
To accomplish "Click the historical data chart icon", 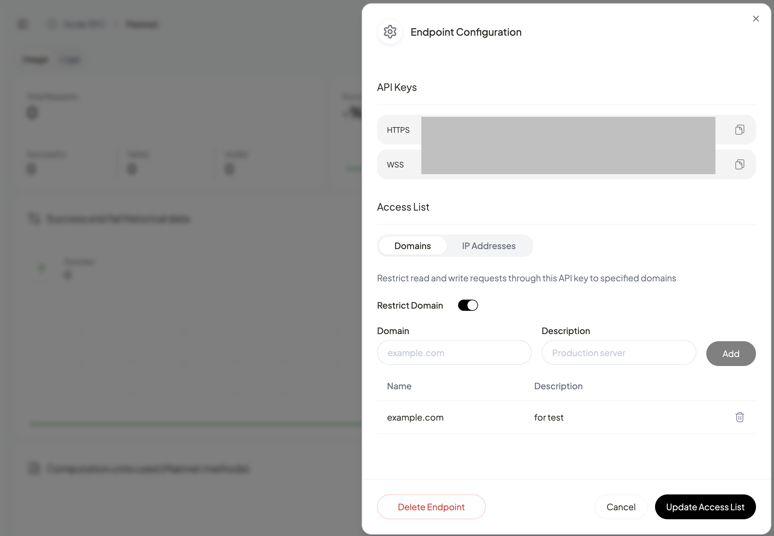I will coord(34,218).
